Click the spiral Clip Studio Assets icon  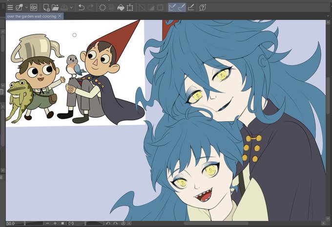[34, 8]
